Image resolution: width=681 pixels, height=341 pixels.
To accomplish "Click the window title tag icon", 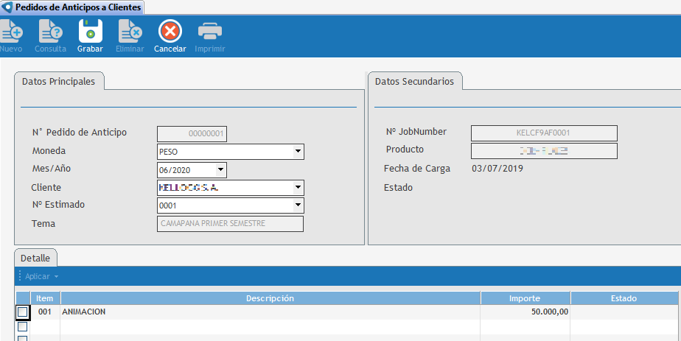I will coord(7,7).
